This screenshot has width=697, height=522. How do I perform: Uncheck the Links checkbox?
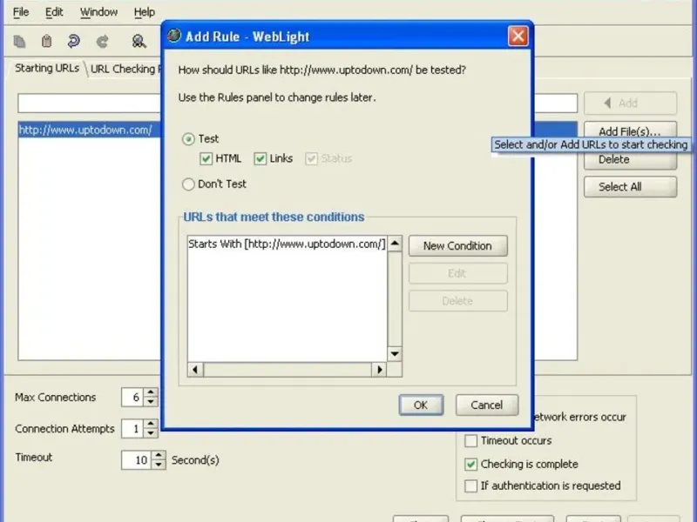click(x=260, y=158)
